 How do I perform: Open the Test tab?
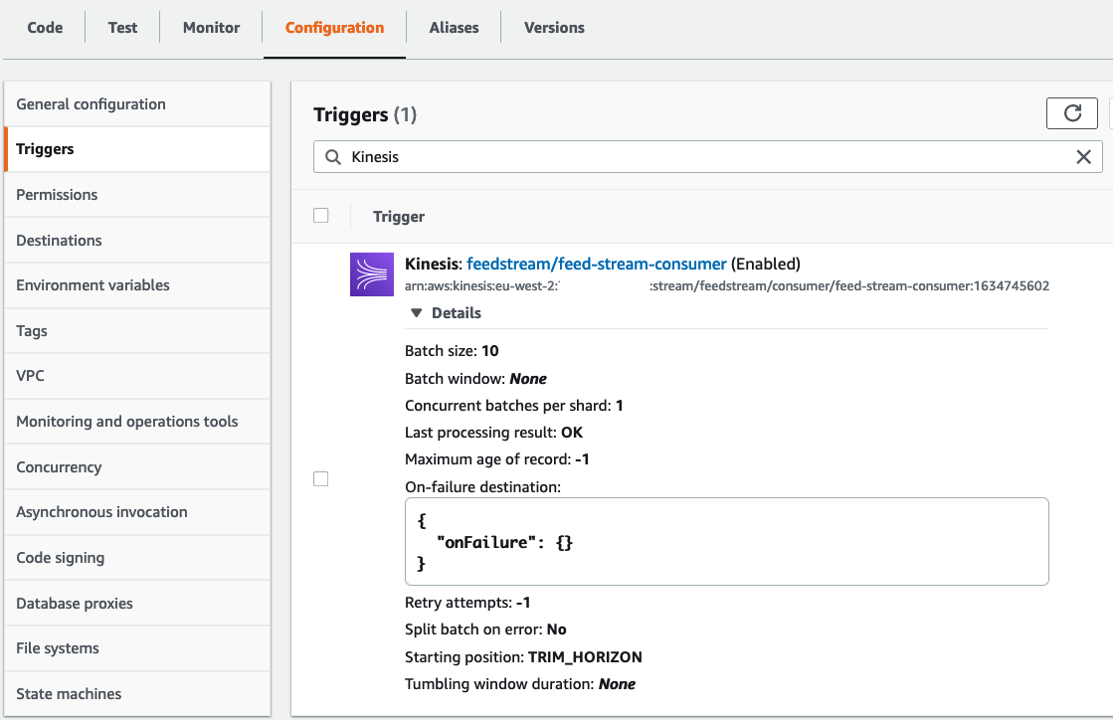[x=122, y=28]
